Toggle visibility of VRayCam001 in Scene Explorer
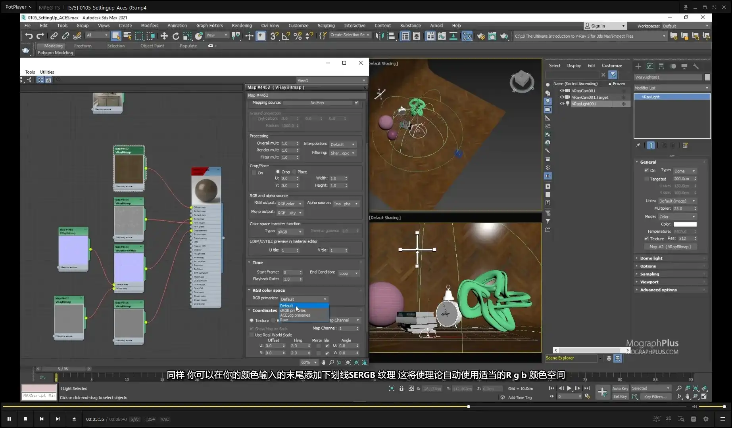This screenshot has height=428, width=732. (x=562, y=91)
